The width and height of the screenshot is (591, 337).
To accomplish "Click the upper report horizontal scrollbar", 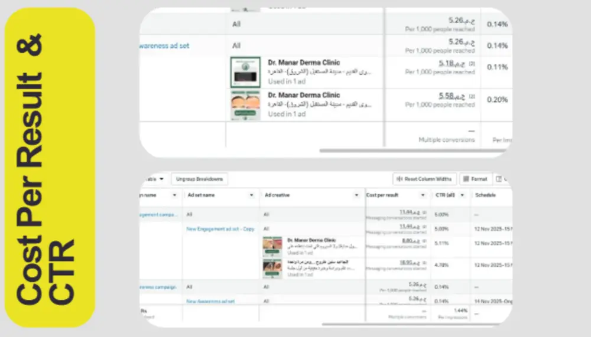I will 413,150.
